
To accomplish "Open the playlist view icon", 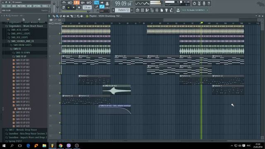I will [137, 10].
